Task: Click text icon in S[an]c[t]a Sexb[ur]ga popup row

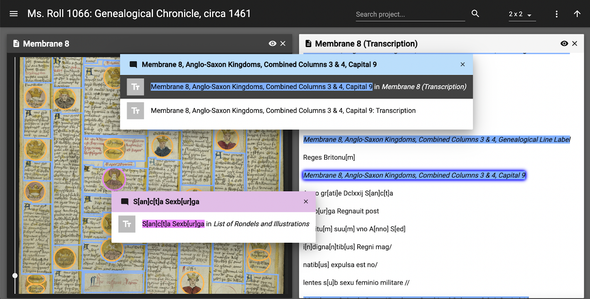Action: [127, 224]
